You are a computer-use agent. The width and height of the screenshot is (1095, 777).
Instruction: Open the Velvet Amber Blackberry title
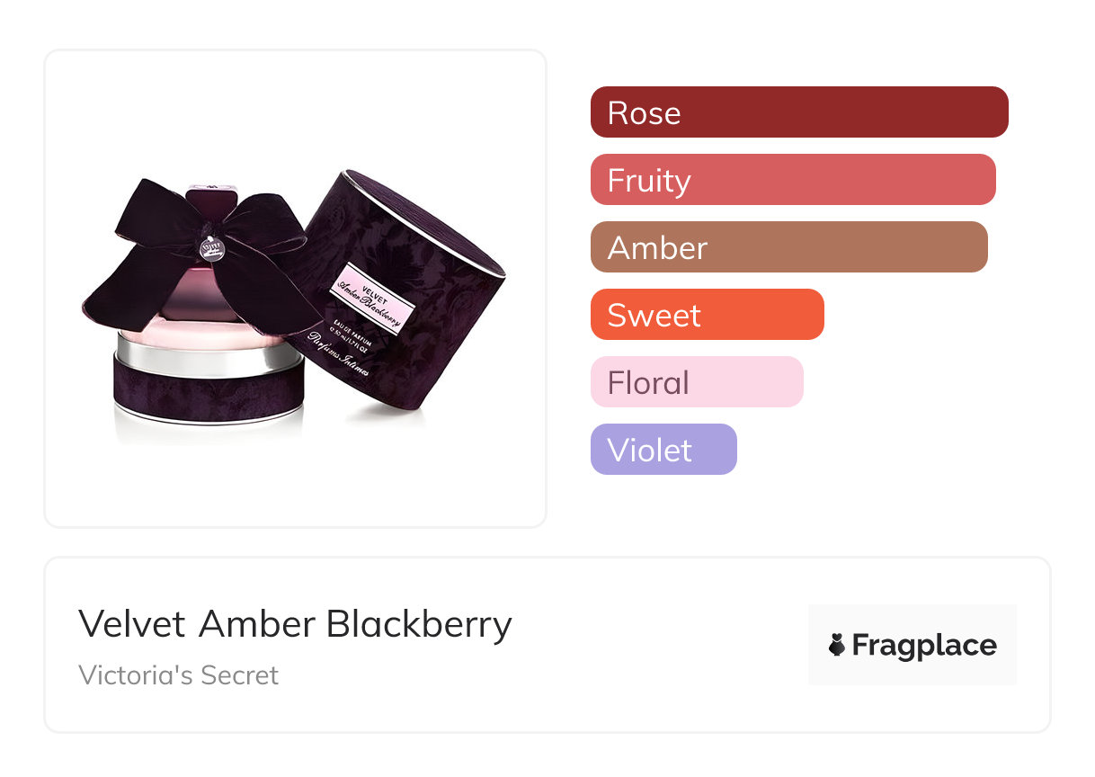point(295,623)
